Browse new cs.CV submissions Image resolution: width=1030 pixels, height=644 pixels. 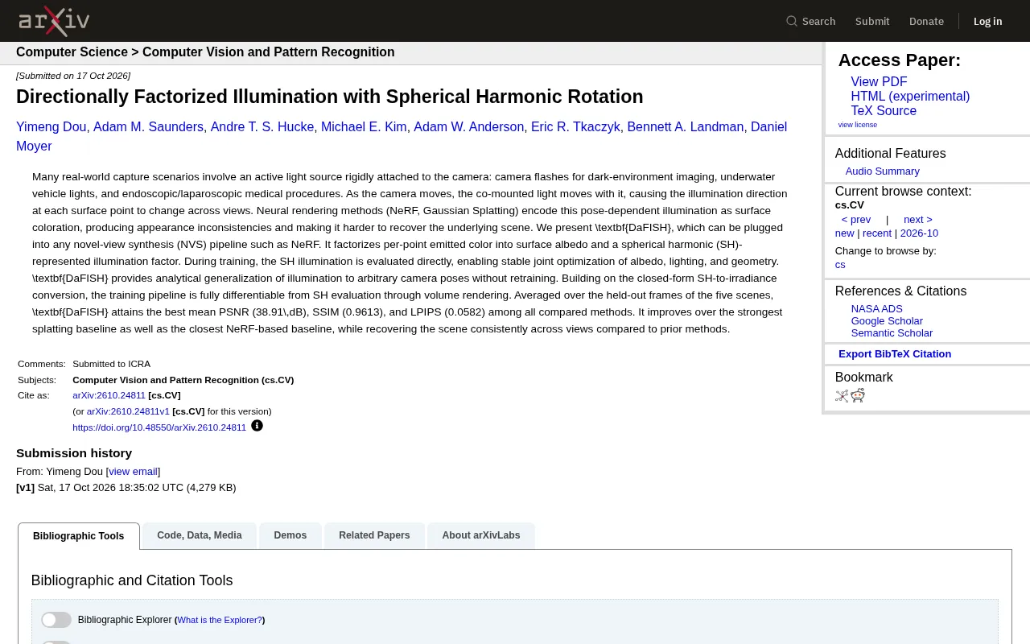(x=844, y=233)
